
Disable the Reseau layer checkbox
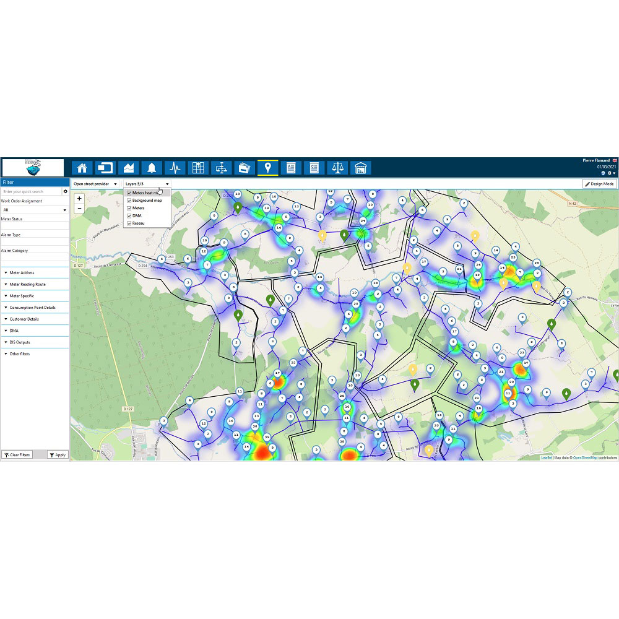129,223
